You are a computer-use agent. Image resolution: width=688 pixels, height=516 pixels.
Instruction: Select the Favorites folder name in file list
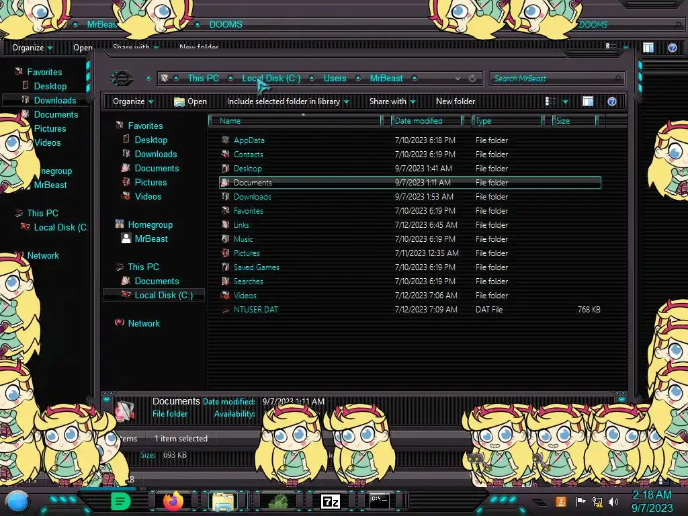pyautogui.click(x=248, y=211)
